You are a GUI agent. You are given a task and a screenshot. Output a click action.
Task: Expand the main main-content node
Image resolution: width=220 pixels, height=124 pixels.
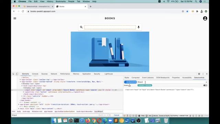tap(19, 108)
